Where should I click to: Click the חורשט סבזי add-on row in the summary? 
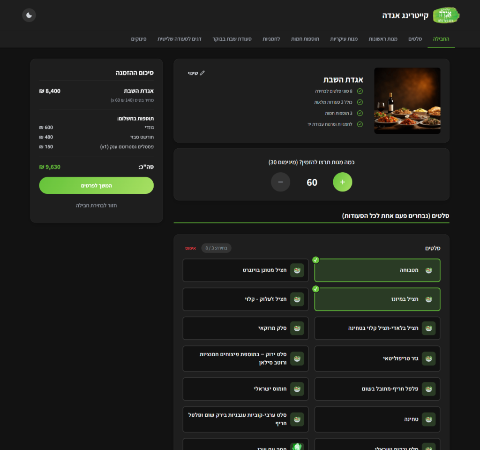pyautogui.click(x=97, y=137)
